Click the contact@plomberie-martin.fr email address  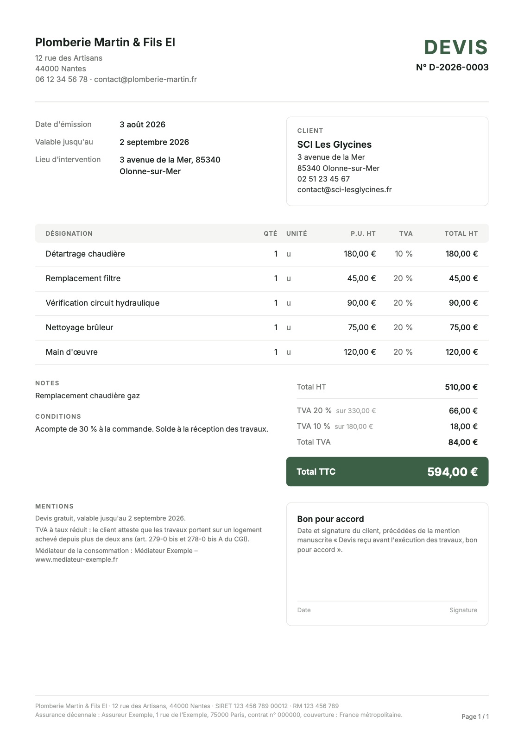click(x=145, y=79)
